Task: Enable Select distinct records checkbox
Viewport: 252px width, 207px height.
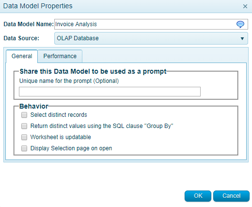Action: [x=24, y=115]
